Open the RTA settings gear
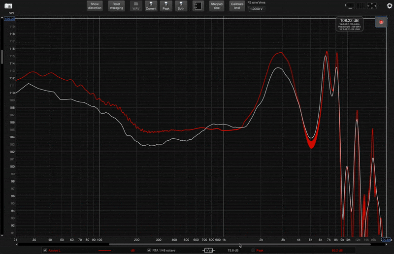This screenshot has height=254, width=394. [x=389, y=6]
